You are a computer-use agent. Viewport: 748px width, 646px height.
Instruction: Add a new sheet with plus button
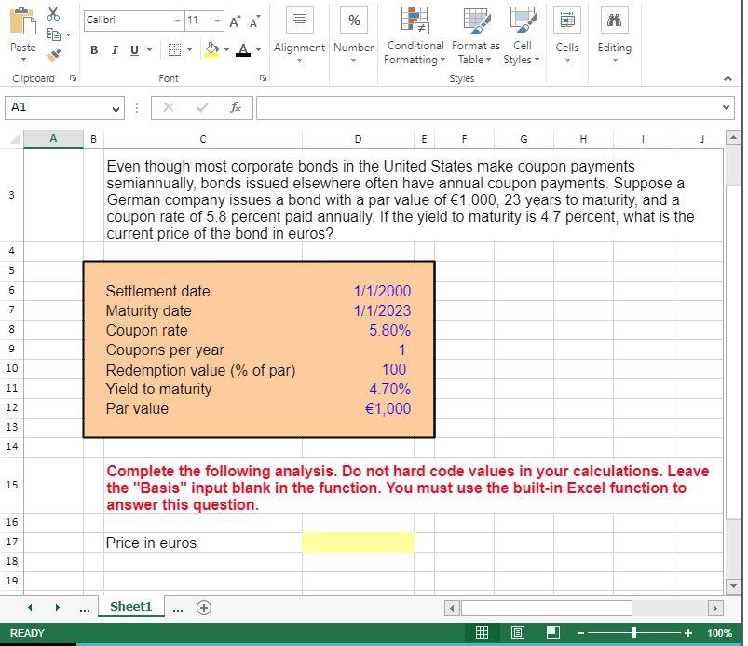point(204,608)
